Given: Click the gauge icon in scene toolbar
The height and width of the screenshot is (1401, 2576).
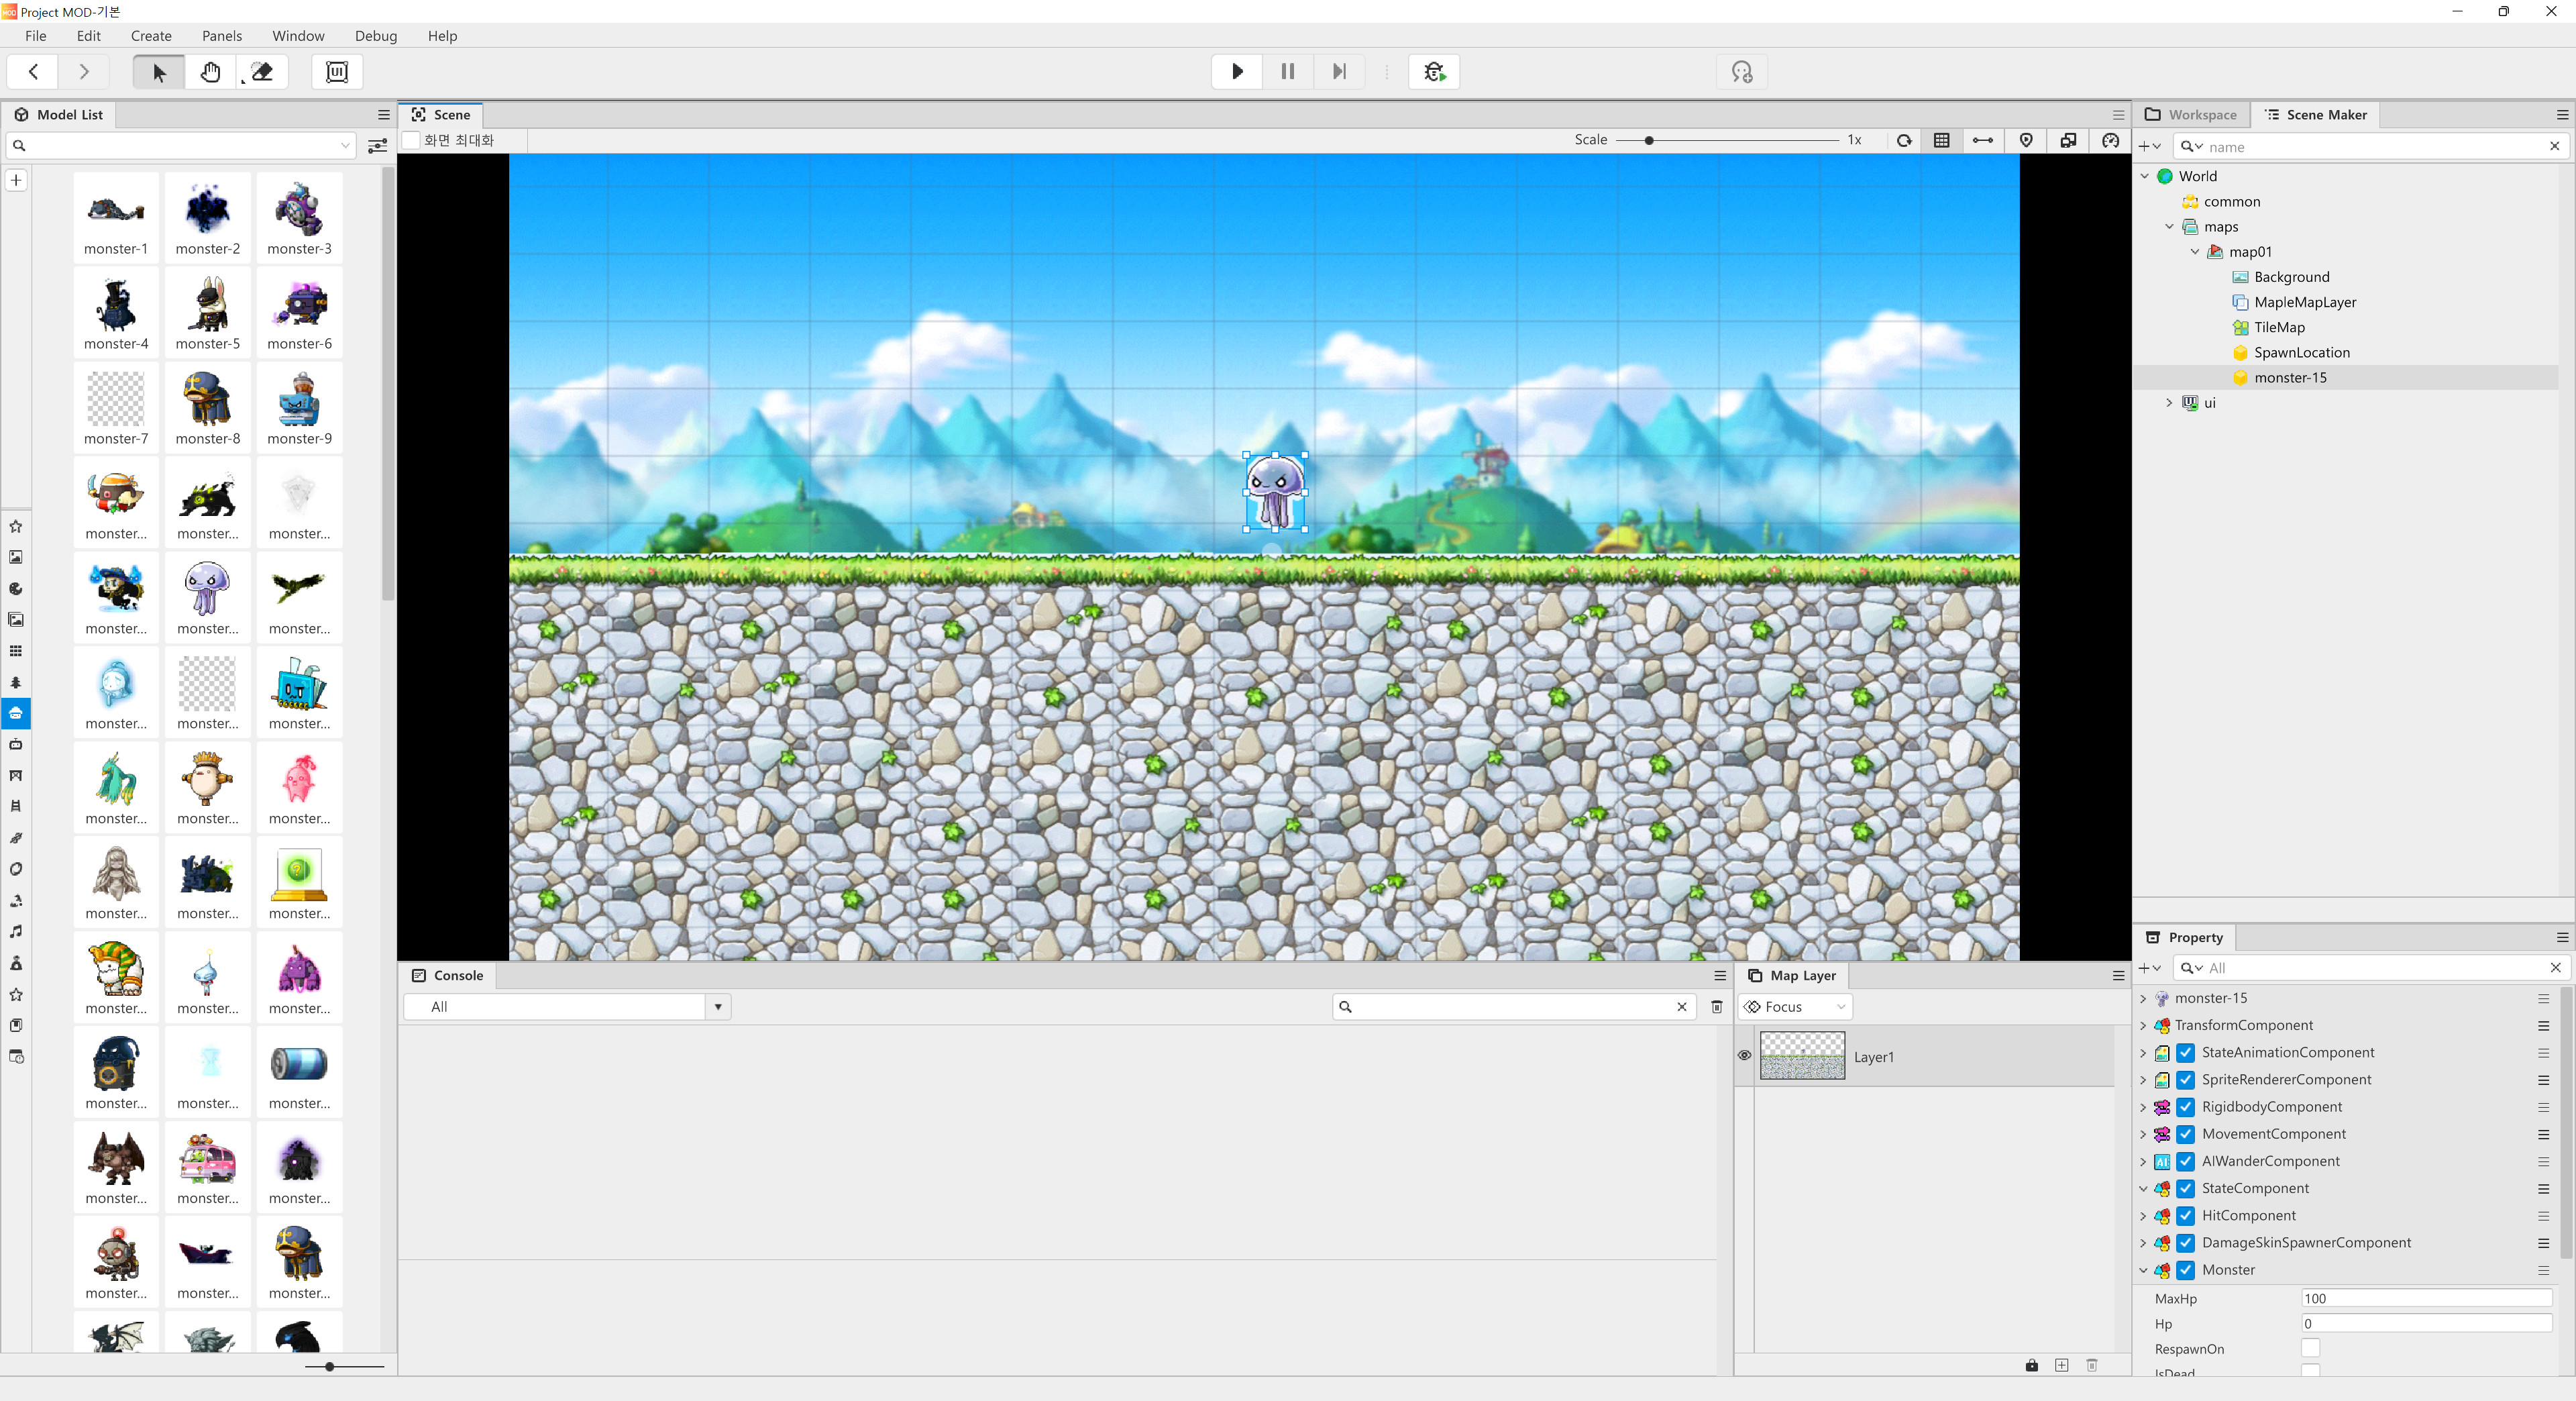Looking at the screenshot, I should click(x=2110, y=141).
